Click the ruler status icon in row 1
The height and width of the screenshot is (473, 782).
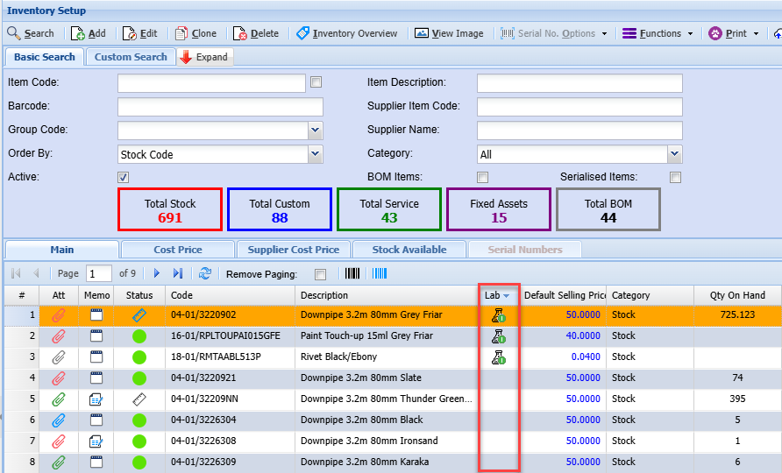click(139, 315)
